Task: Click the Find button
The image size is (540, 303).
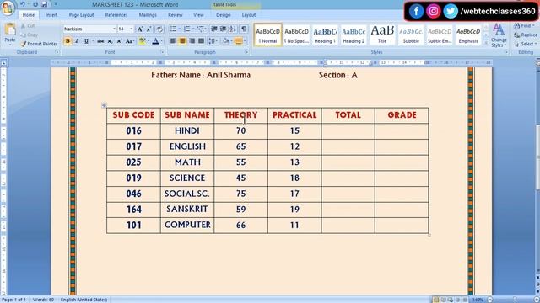Action: [523, 26]
